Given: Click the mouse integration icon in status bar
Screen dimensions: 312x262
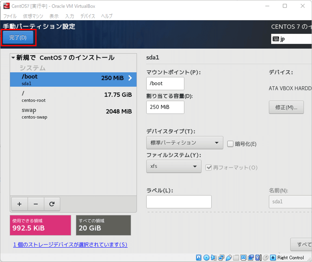Looking at the screenshot, I should pyautogui.click(x=265, y=258).
